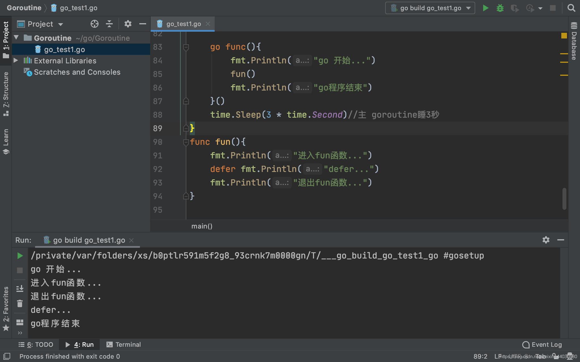Fold the fun closing brace at line 94

tap(186, 196)
